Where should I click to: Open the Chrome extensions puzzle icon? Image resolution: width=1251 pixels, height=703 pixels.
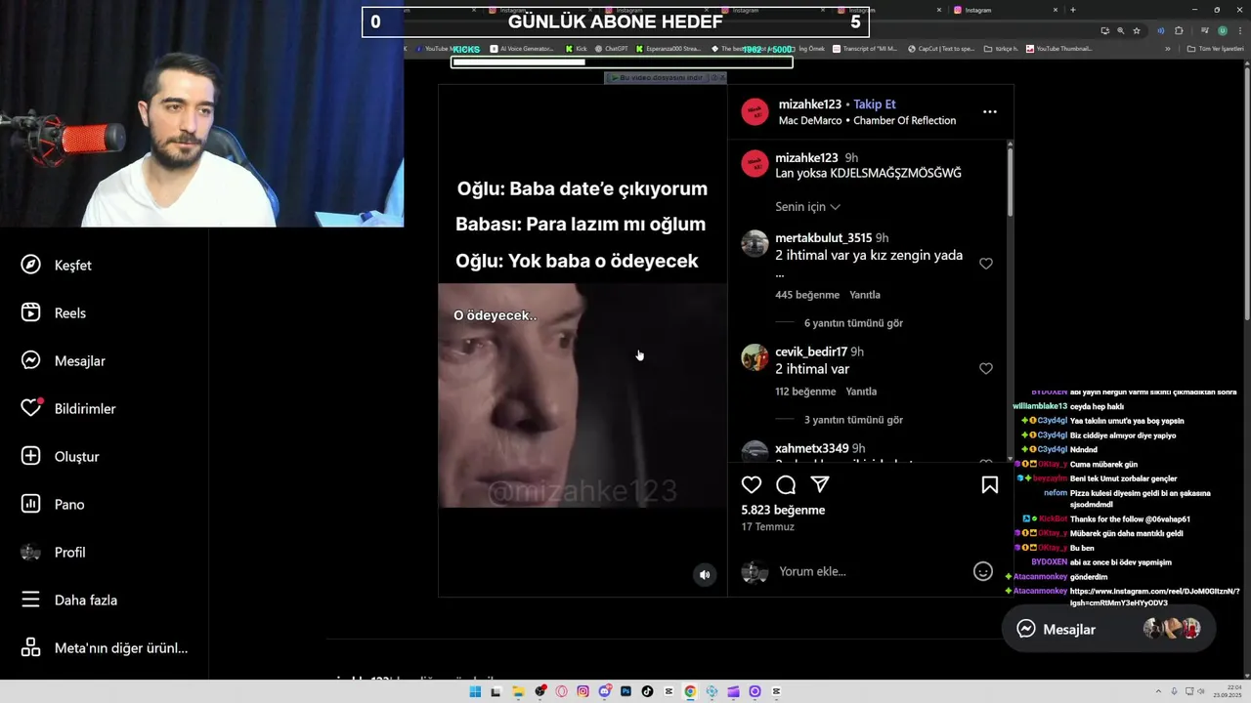pyautogui.click(x=1179, y=30)
